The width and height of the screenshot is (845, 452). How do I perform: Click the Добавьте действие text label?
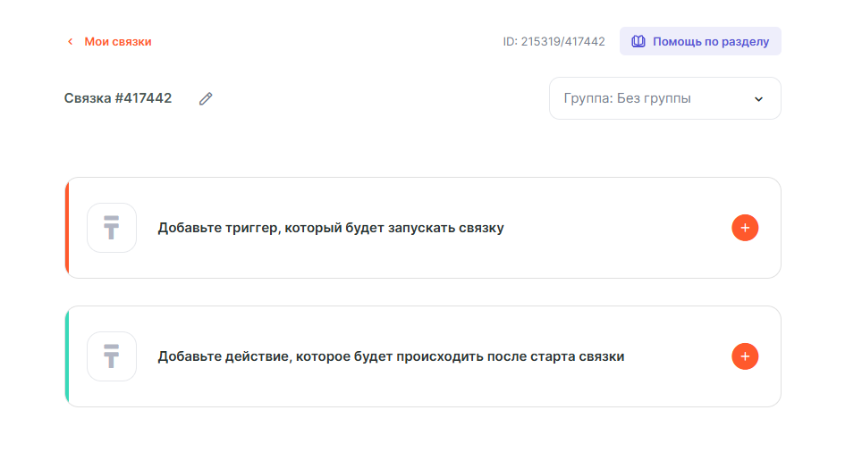tap(391, 356)
